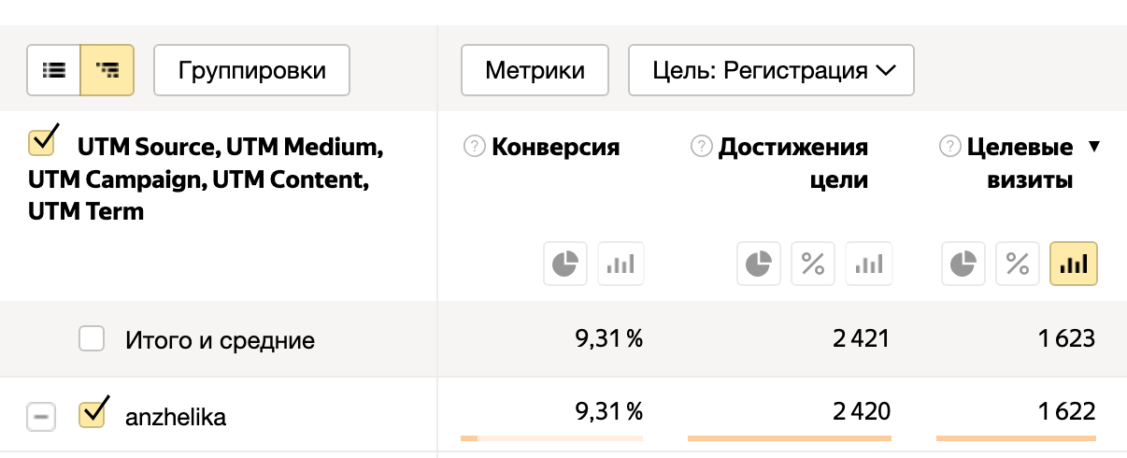Show percentage for Целевые визиты column
The width and height of the screenshot is (1127, 458).
pos(1019,265)
